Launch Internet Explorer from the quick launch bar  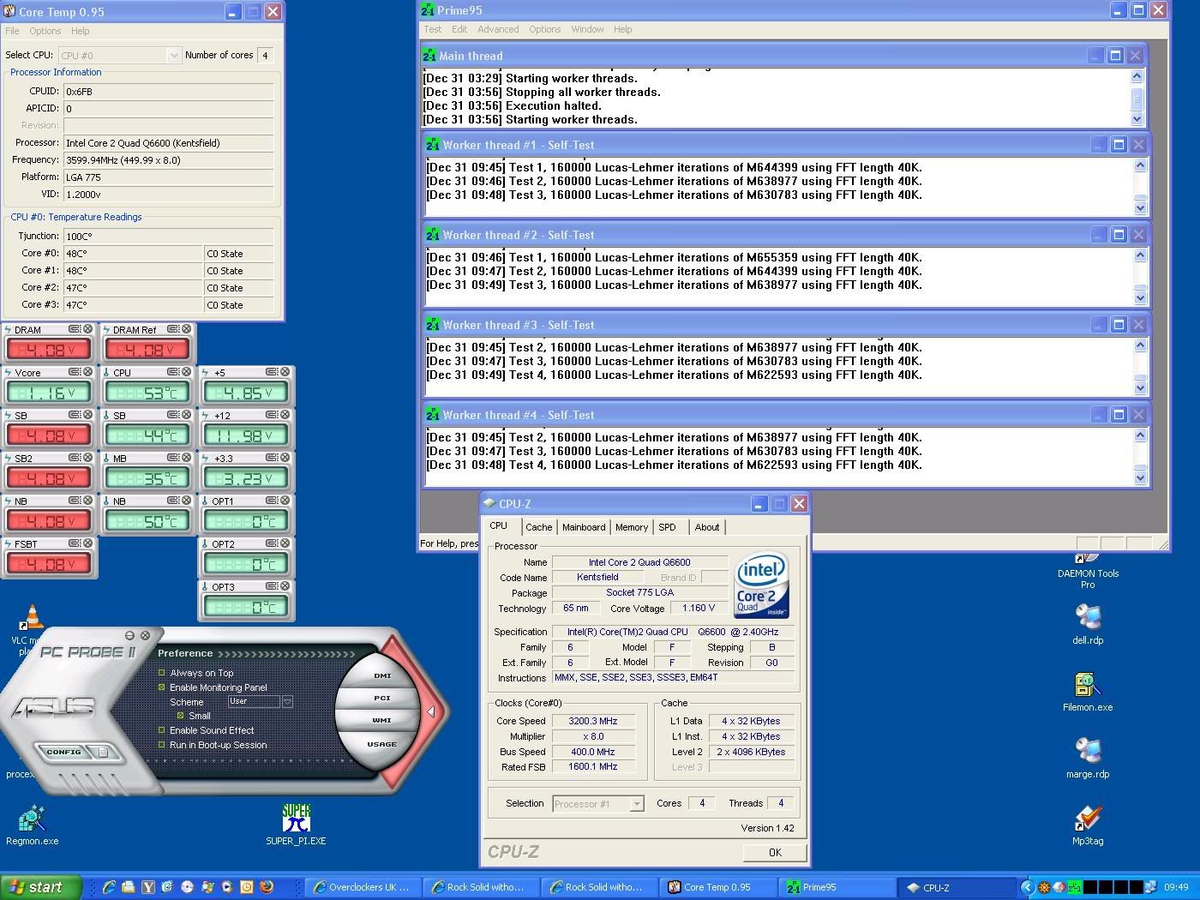[109, 887]
